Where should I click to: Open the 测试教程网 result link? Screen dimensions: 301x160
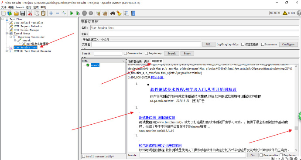[157, 118]
